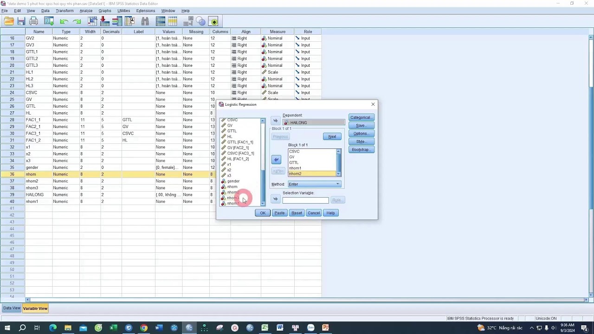Open Excel from the taskbar
594x334 pixels.
point(113,328)
